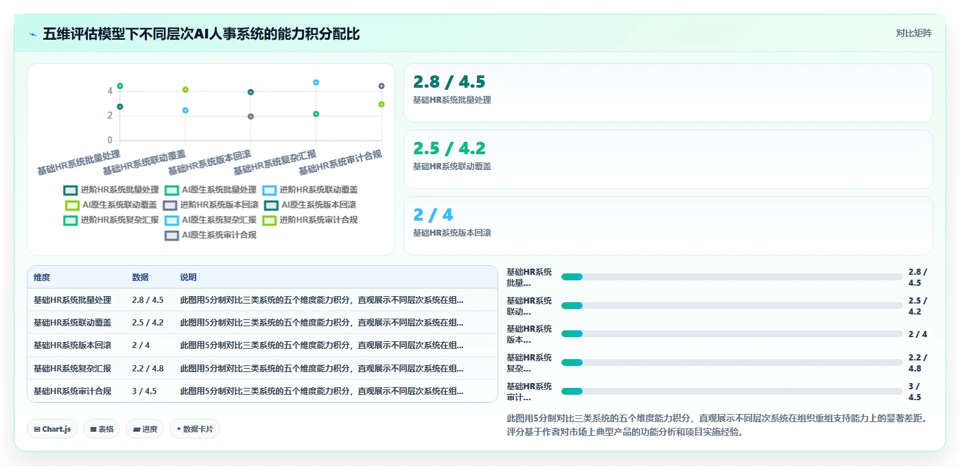Click the 数据卡片 tag

tap(195, 429)
